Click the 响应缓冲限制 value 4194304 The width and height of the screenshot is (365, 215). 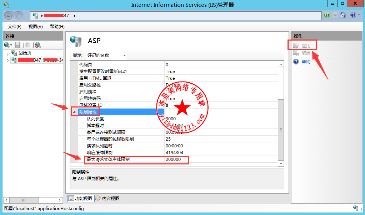point(174,152)
